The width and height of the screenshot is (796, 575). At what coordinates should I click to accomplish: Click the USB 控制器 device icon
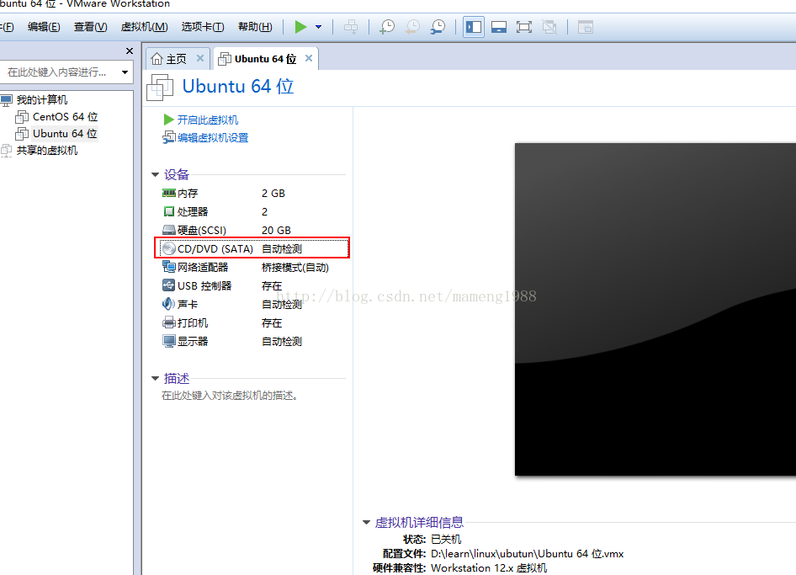[168, 285]
